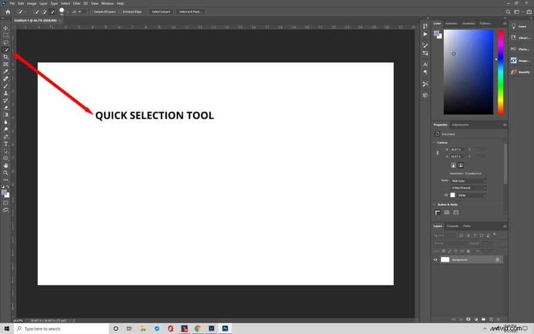The width and height of the screenshot is (534, 334).
Task: Click the Home icon in options bar
Action: (x=8, y=12)
